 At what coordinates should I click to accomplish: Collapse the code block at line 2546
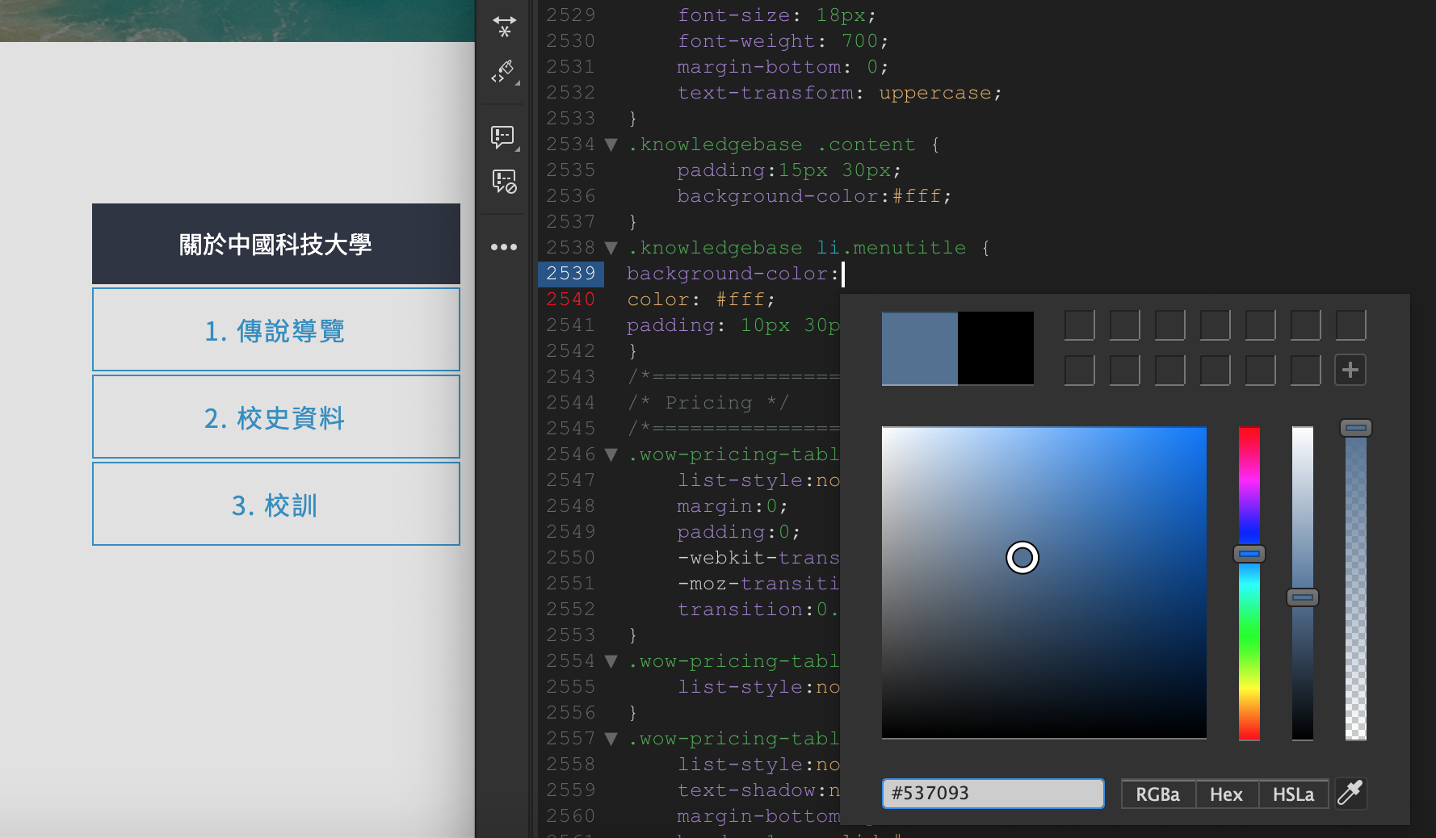611,455
